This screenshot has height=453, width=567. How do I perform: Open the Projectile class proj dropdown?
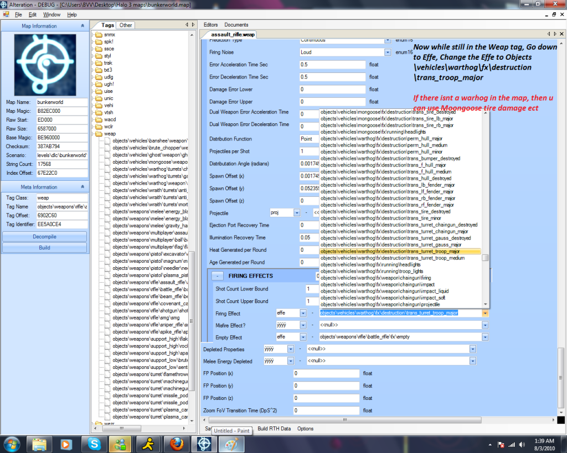tap(297, 213)
